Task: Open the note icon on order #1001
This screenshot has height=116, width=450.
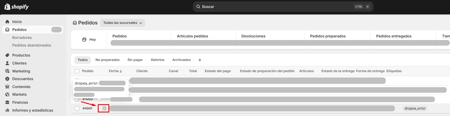Action: point(104,109)
